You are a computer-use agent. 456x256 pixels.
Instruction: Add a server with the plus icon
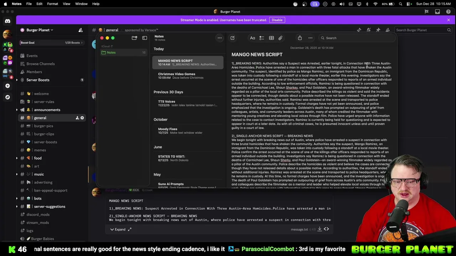tap(7, 86)
